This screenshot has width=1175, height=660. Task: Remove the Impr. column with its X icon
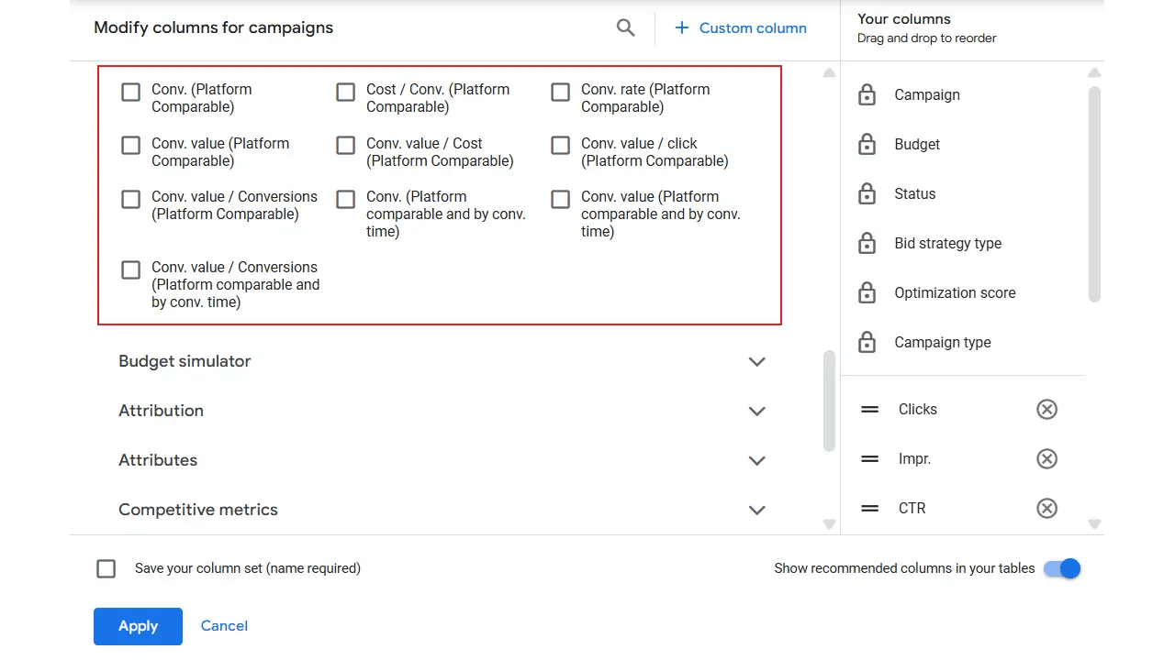(1046, 459)
